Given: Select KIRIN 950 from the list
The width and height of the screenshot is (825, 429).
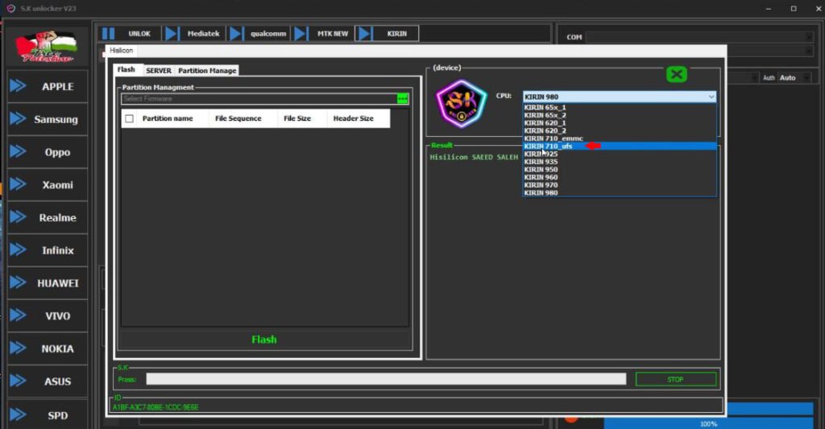Looking at the screenshot, I should pyautogui.click(x=620, y=169).
